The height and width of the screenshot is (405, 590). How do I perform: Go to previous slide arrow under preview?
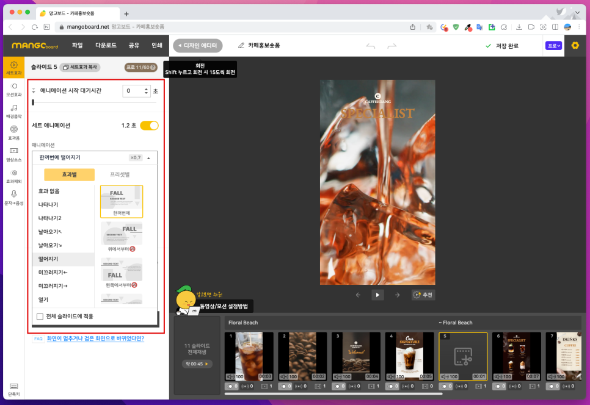[358, 295]
